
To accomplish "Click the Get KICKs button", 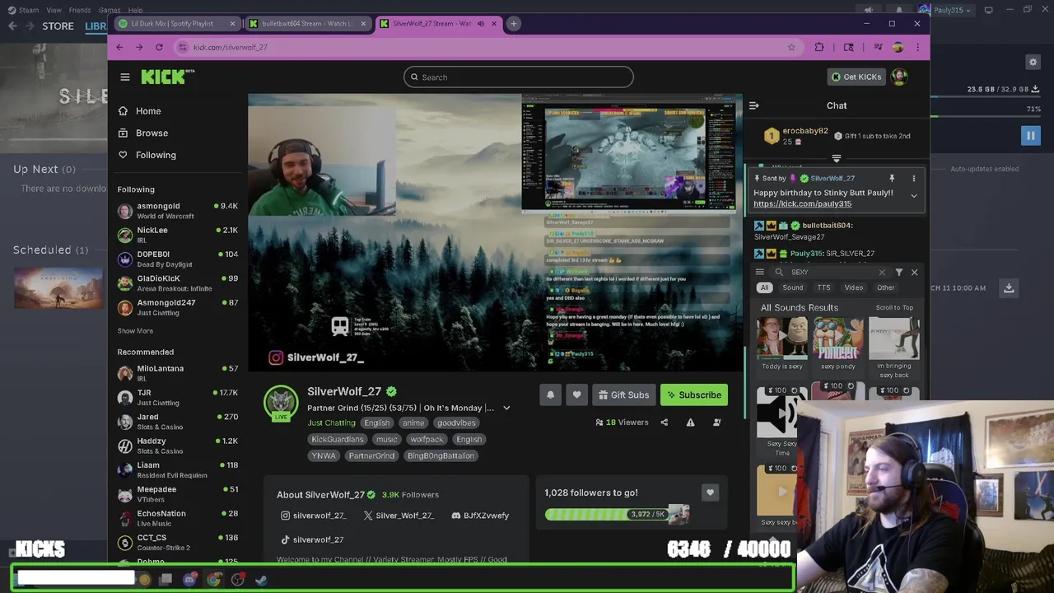I will tap(856, 77).
